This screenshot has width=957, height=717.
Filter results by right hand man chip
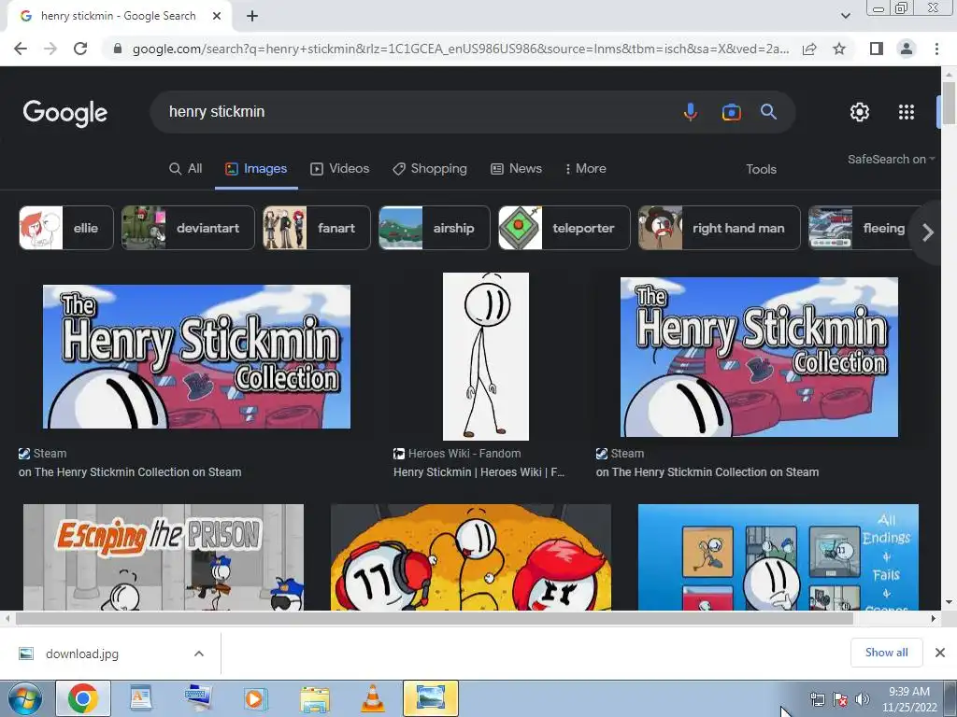click(x=719, y=228)
